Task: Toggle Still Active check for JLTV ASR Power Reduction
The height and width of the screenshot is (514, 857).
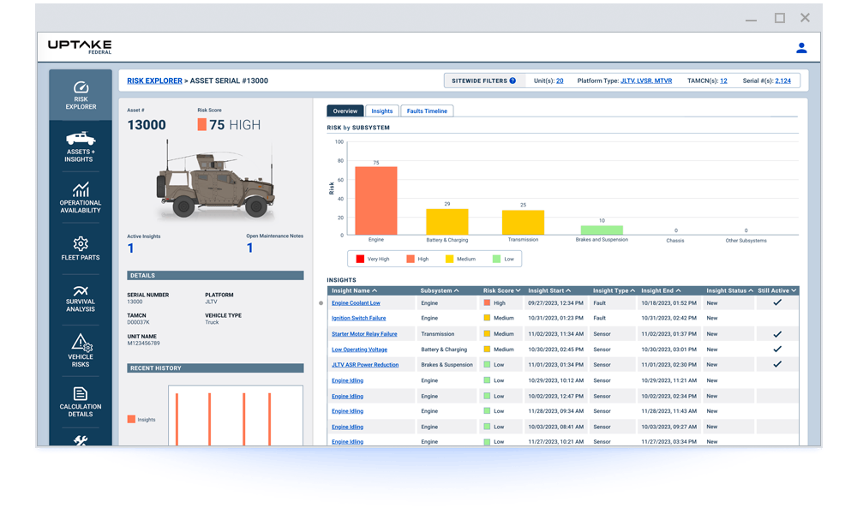Action: (777, 364)
